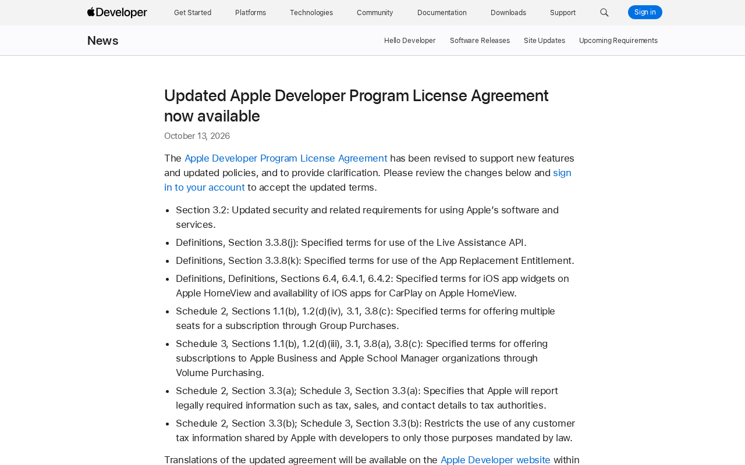This screenshot has height=465, width=745.
Task: Switch to Site Updates tab
Action: 544,41
